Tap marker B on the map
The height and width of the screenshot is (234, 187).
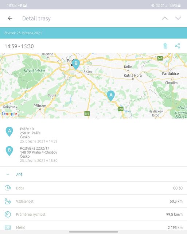(x=76, y=64)
